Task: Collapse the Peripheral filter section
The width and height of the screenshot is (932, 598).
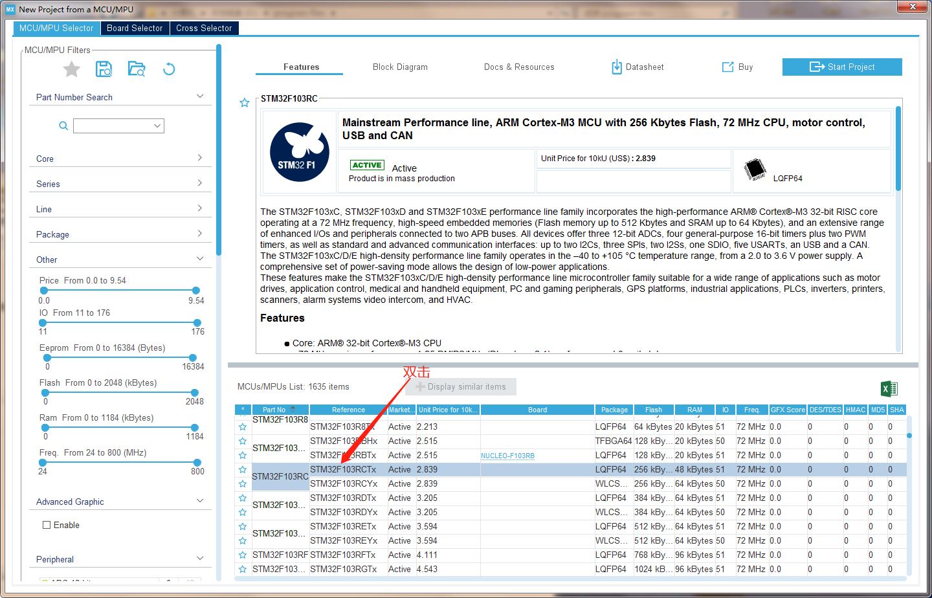Action: point(200,559)
